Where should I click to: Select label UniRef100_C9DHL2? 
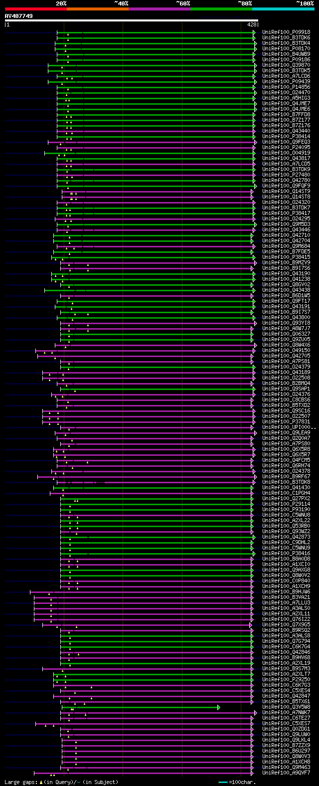(286, 543)
